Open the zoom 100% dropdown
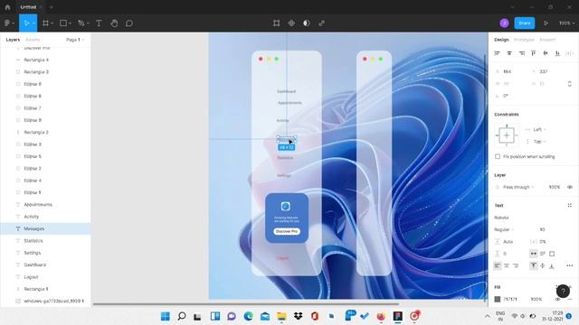The width and height of the screenshot is (579, 325). [566, 23]
